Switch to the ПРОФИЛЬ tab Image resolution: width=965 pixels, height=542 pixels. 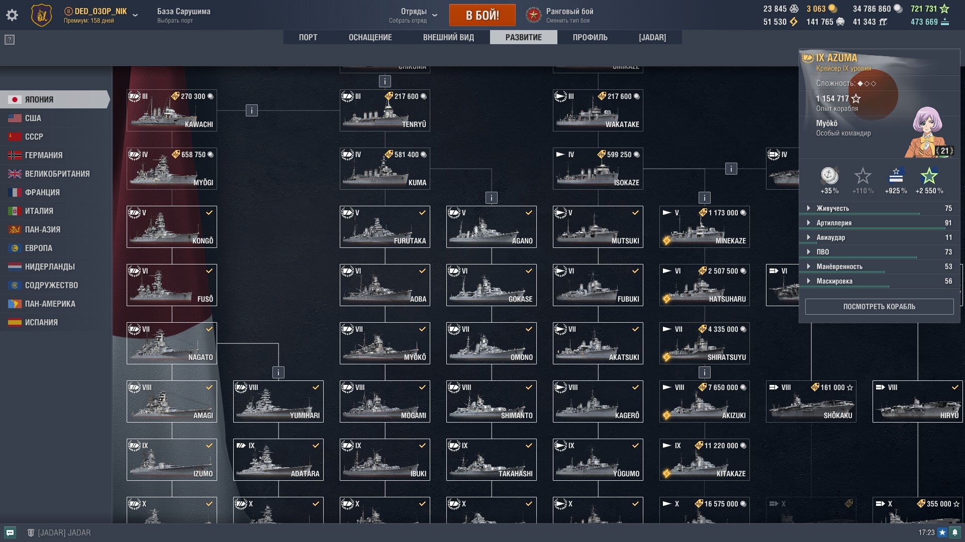point(590,37)
